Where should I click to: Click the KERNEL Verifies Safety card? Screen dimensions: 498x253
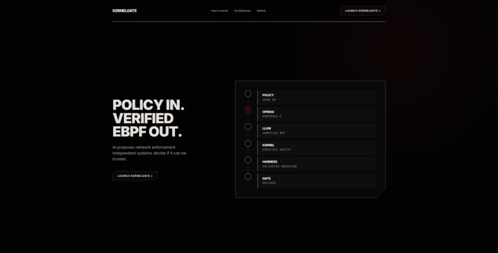[x=316, y=147]
